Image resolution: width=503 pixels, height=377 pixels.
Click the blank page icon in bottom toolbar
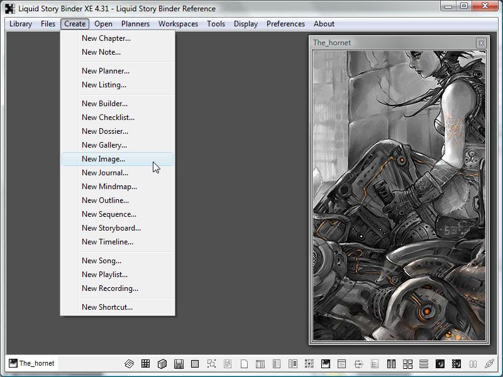click(x=245, y=364)
